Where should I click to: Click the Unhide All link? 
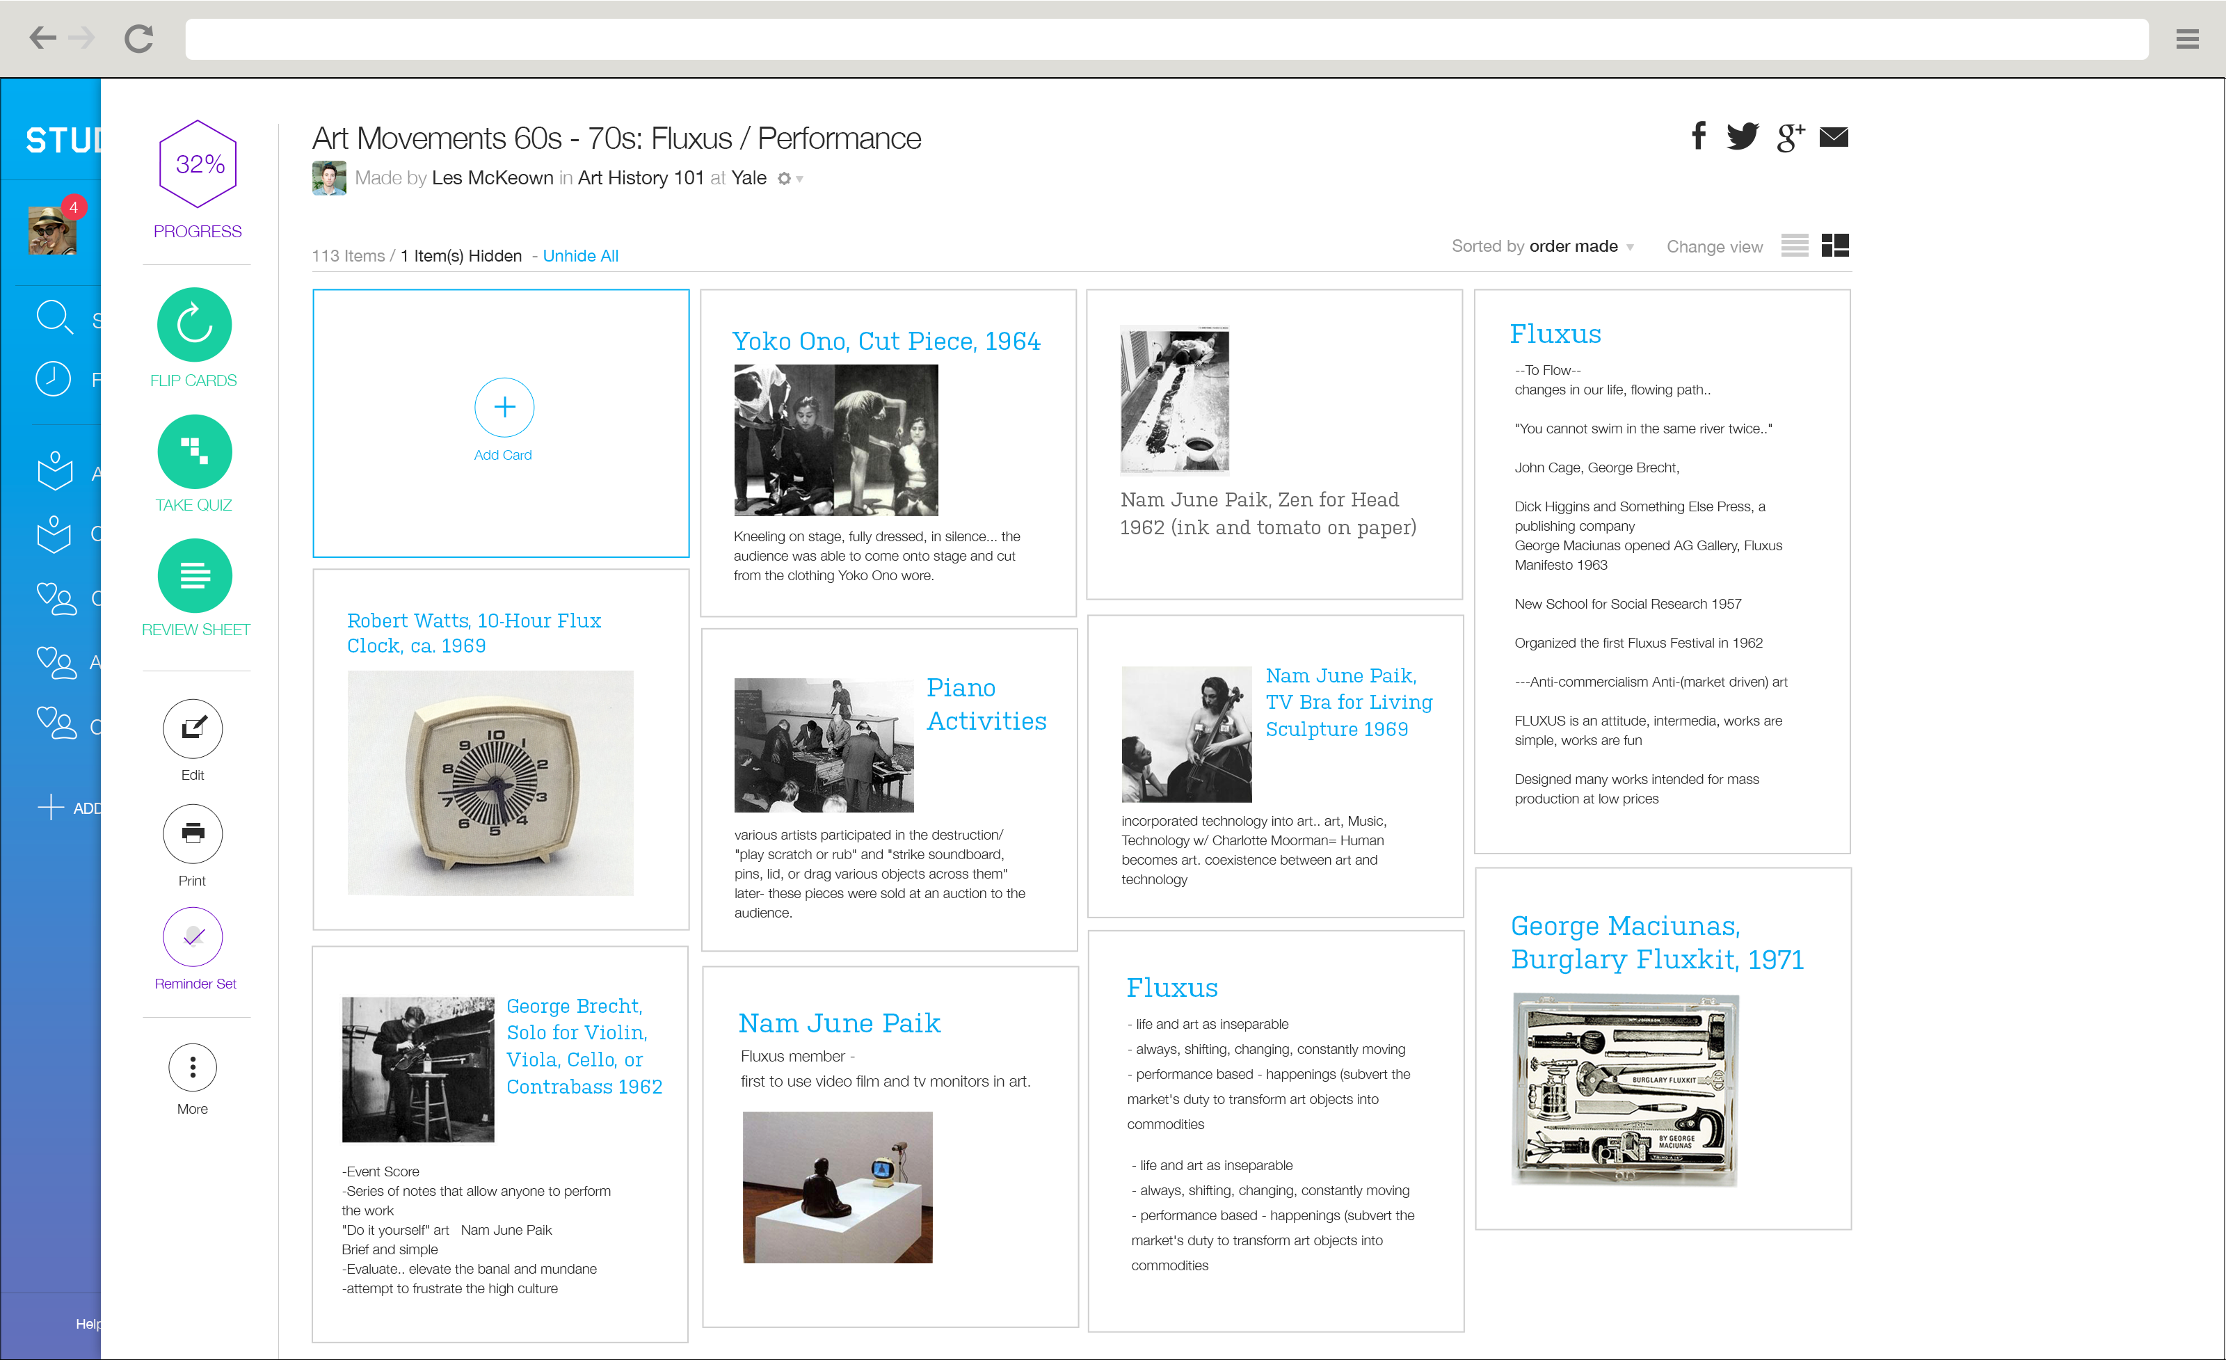pos(580,257)
